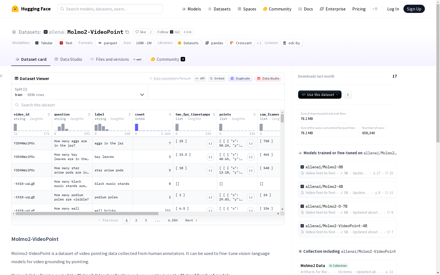The image size is (440, 275).
Task: Expand JSON points cell in the eggs row
Action: (x=251, y=143)
